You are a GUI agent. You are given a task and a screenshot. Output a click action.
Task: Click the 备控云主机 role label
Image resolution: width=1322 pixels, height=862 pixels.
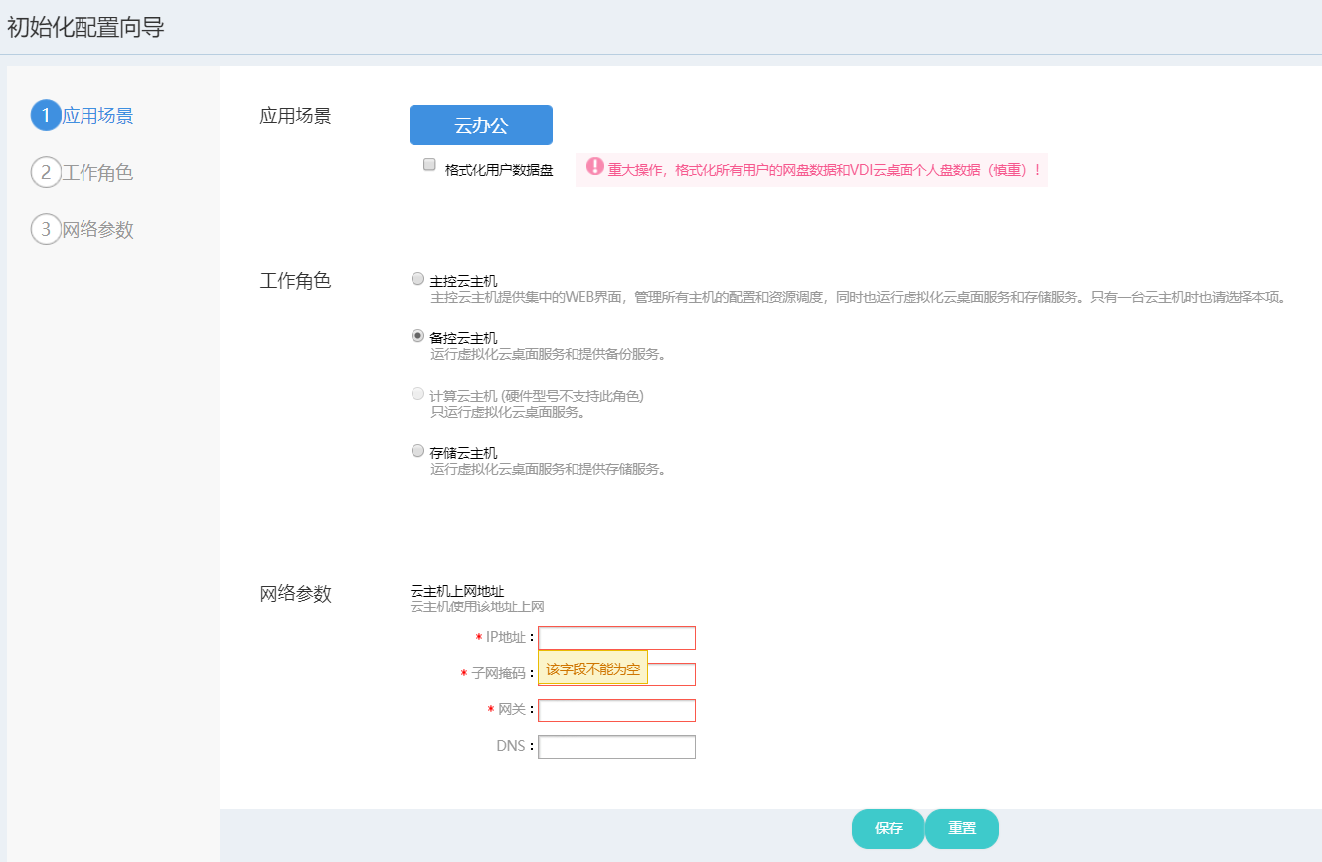[x=463, y=338]
